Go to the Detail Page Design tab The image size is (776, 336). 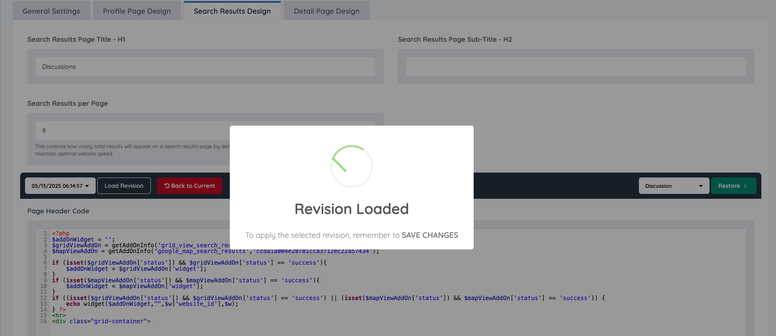[326, 11]
